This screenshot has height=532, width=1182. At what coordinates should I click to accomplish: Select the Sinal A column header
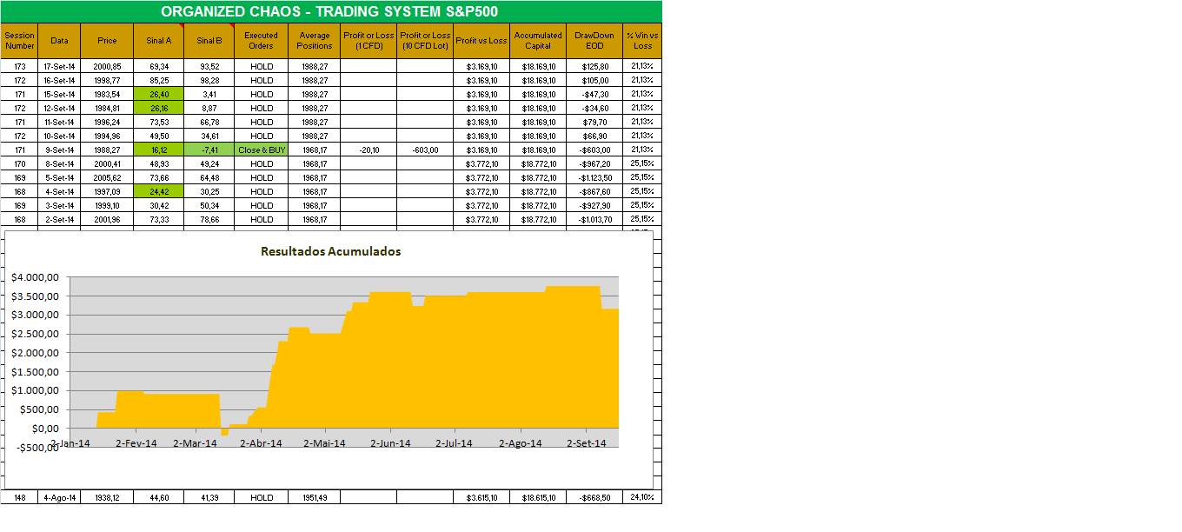point(159,41)
